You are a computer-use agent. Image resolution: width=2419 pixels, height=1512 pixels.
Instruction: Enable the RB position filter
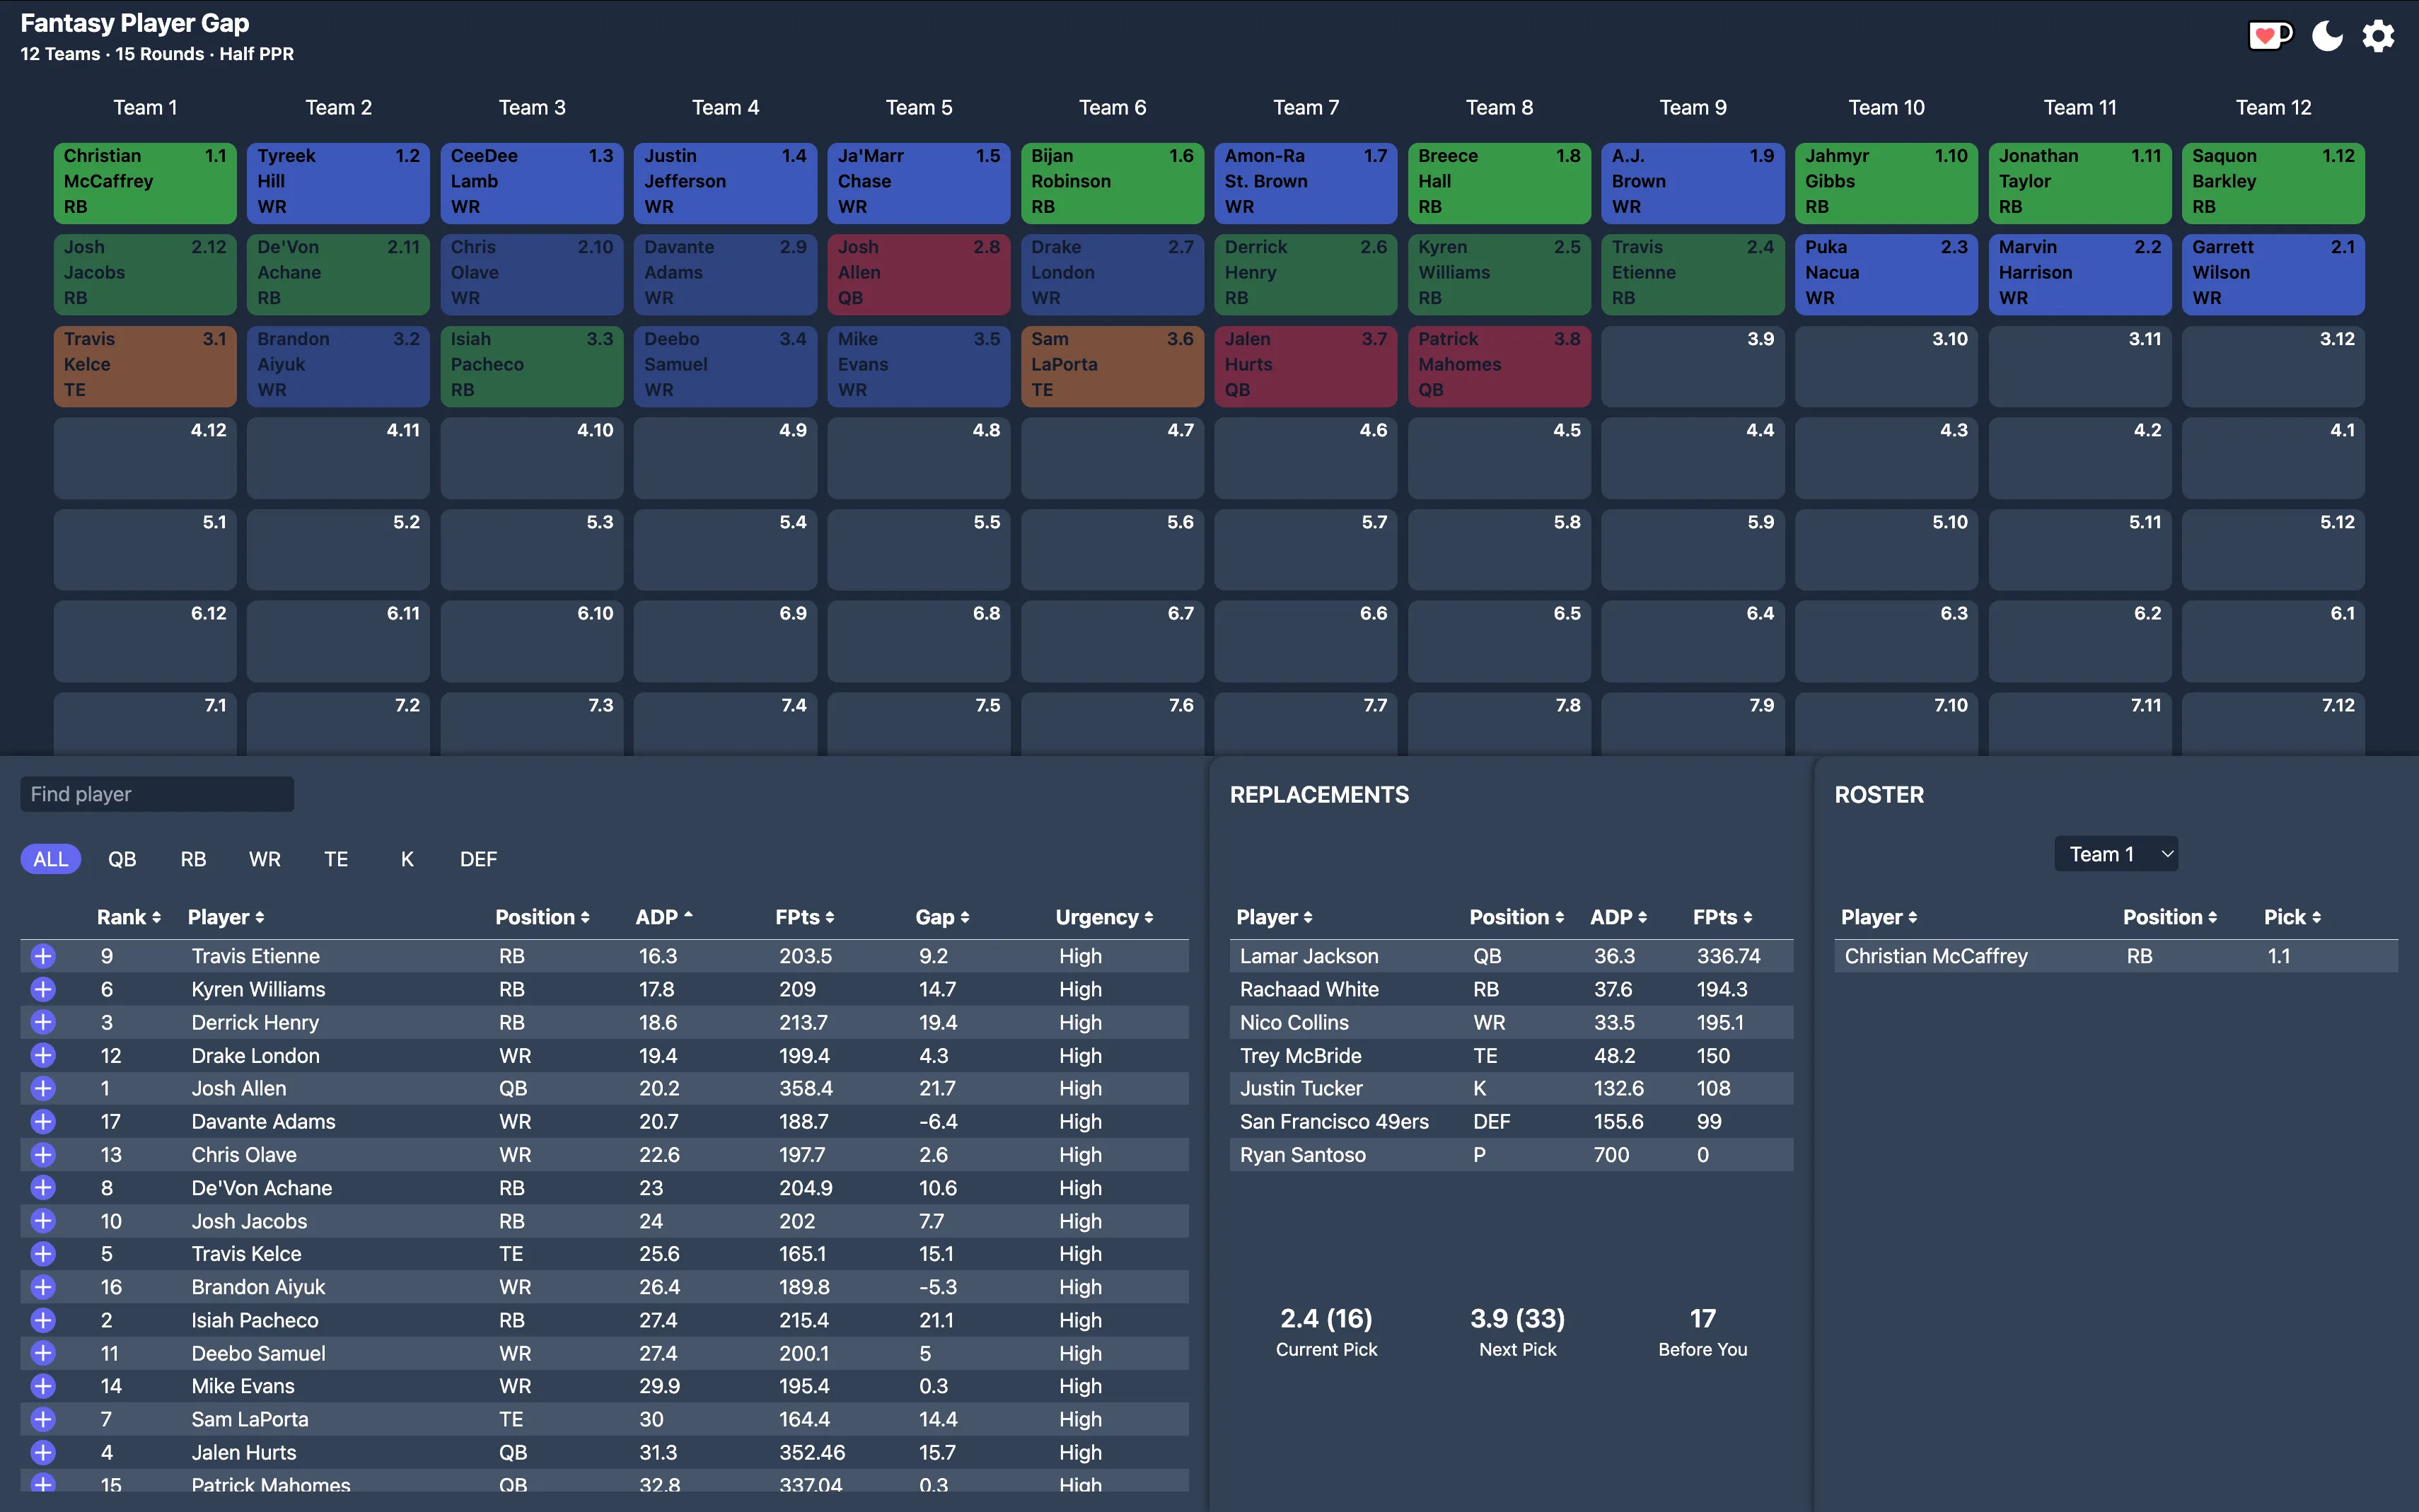(193, 858)
